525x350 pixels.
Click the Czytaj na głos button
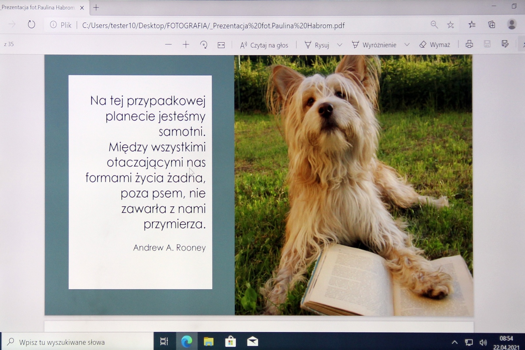pyautogui.click(x=264, y=45)
